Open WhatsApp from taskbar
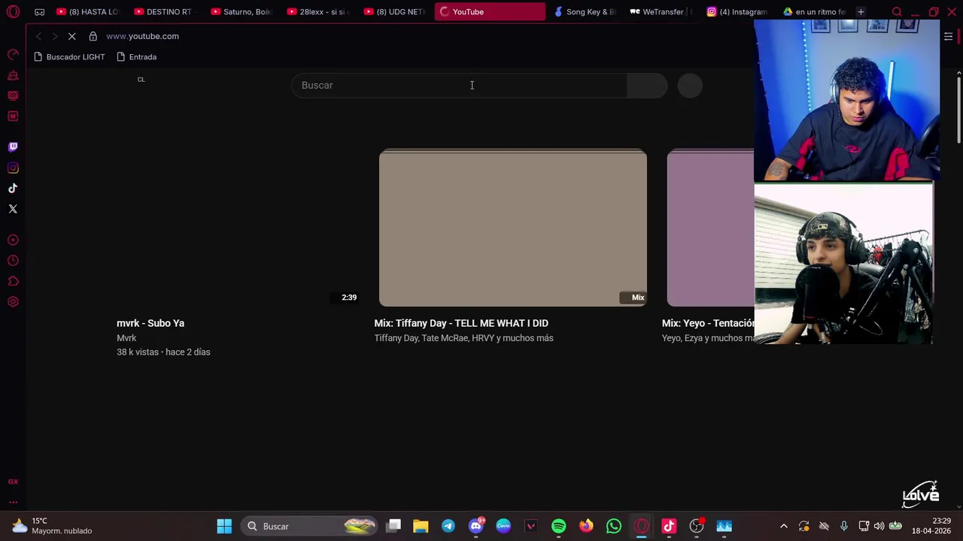This screenshot has height=541, width=963. (614, 526)
